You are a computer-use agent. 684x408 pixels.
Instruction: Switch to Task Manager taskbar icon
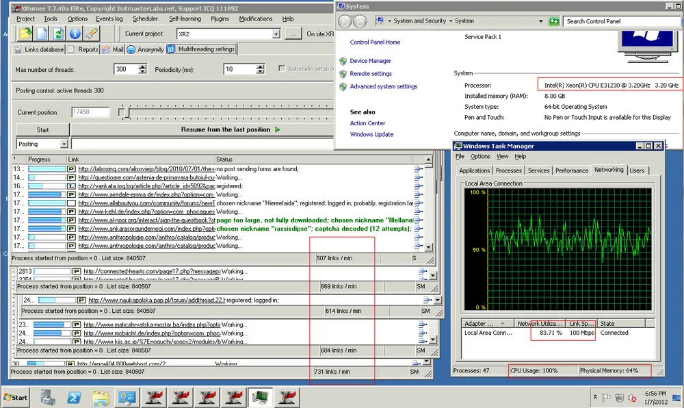pos(261,397)
